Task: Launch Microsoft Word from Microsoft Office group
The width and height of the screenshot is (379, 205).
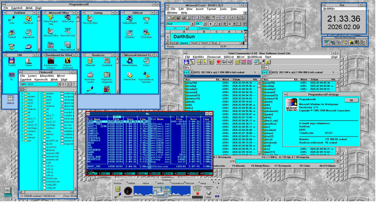Action: 68,32
